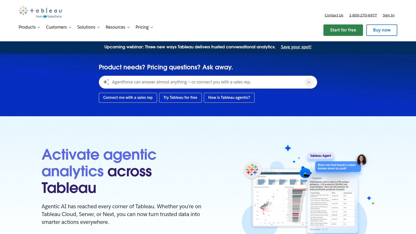Viewport: 416px width, 234px height.
Task: Choose Try Tableau for free suggestion
Action: tap(180, 98)
